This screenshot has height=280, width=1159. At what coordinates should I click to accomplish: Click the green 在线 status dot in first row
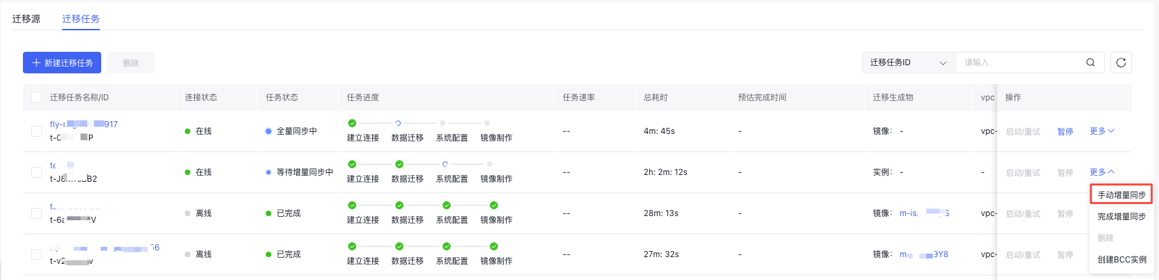point(188,131)
